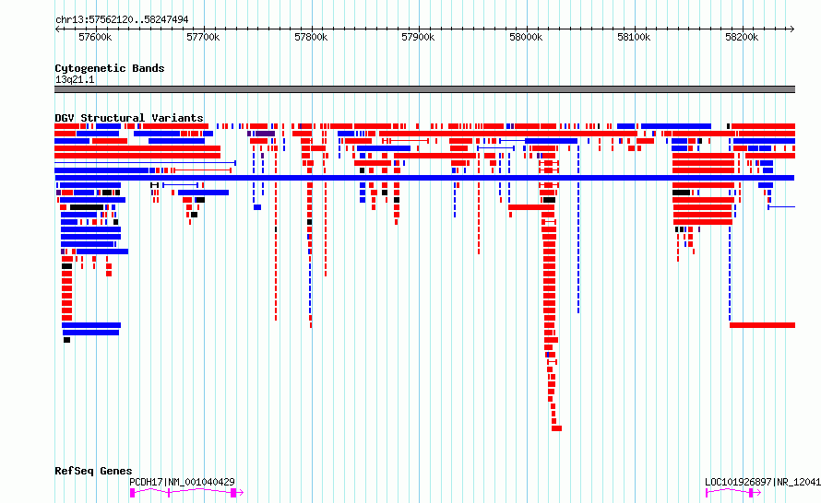Select the wide purple variant block near 57750k

coord(265,134)
